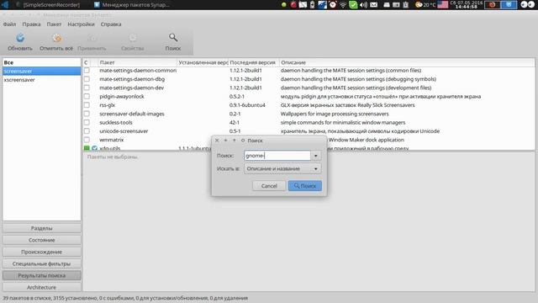Image resolution: width=538 pixels, height=303 pixels.
Task: Switch to the second workspace in the pager
Action: [509, 5]
